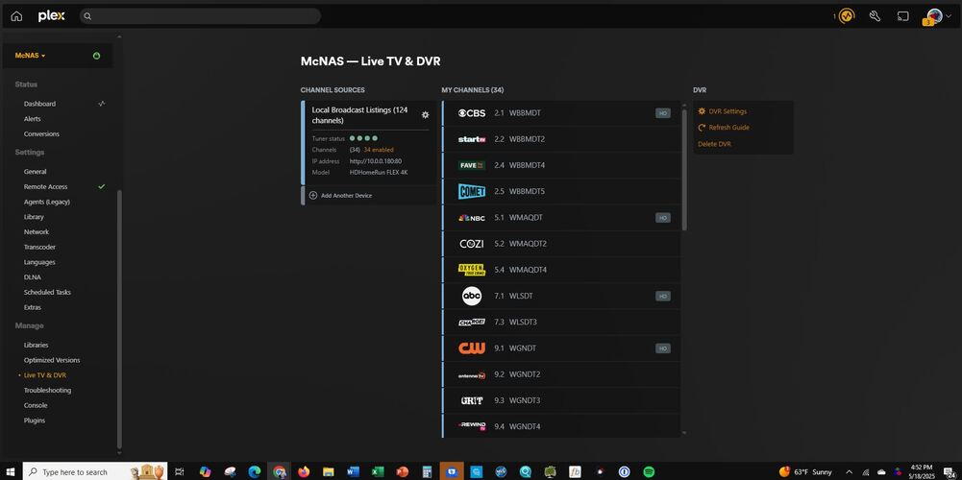
Task: Open the Dashboard page
Action: 39,104
